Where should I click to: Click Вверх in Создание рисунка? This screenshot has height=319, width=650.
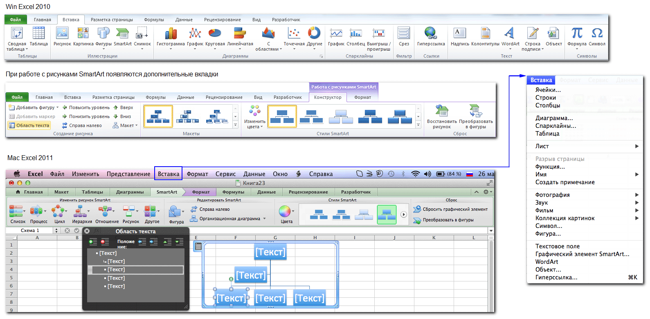coord(123,107)
